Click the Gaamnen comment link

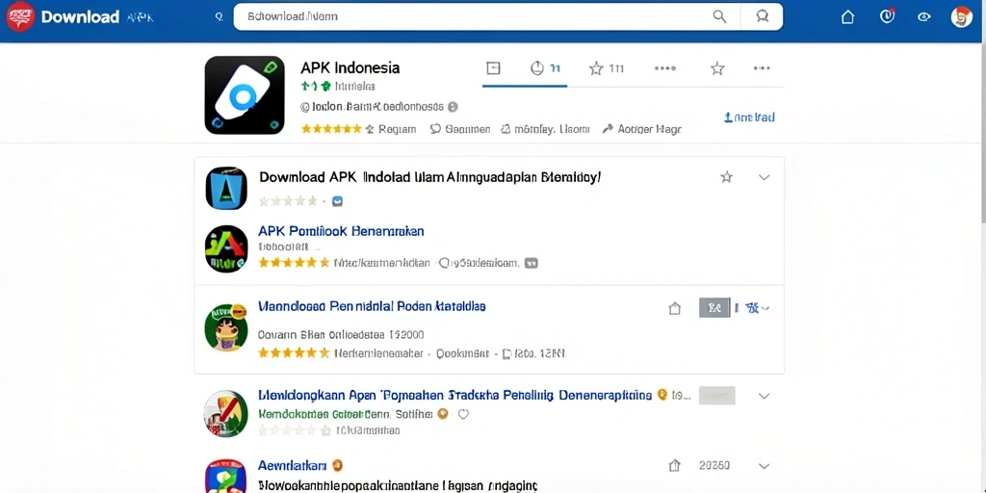tap(460, 129)
